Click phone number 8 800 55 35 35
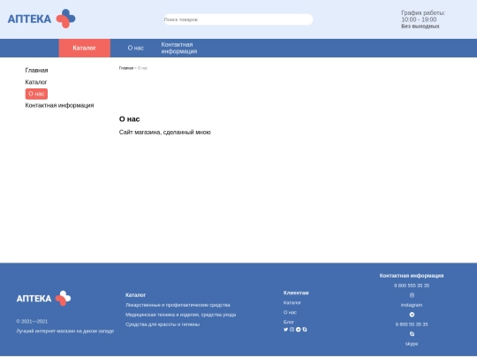The height and width of the screenshot is (358, 477). click(x=412, y=324)
